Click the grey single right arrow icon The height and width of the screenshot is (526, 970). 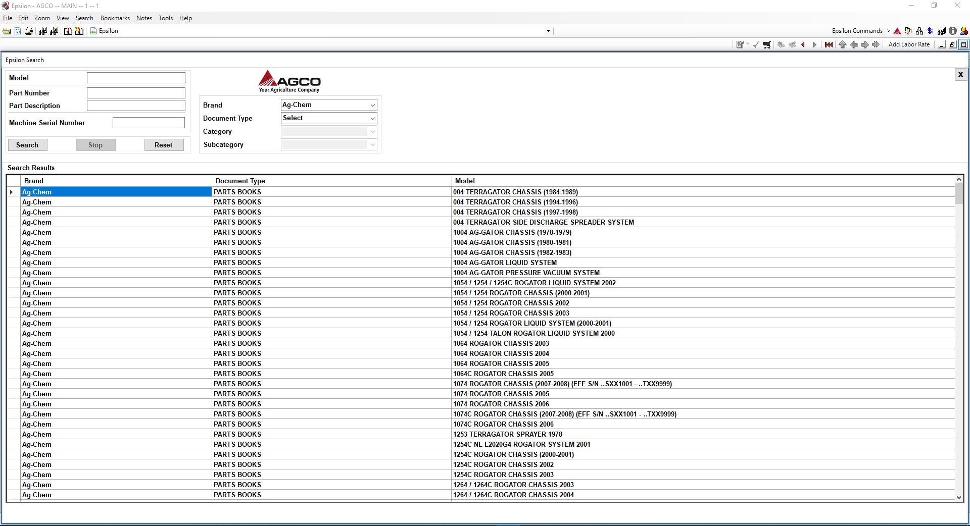(x=864, y=45)
